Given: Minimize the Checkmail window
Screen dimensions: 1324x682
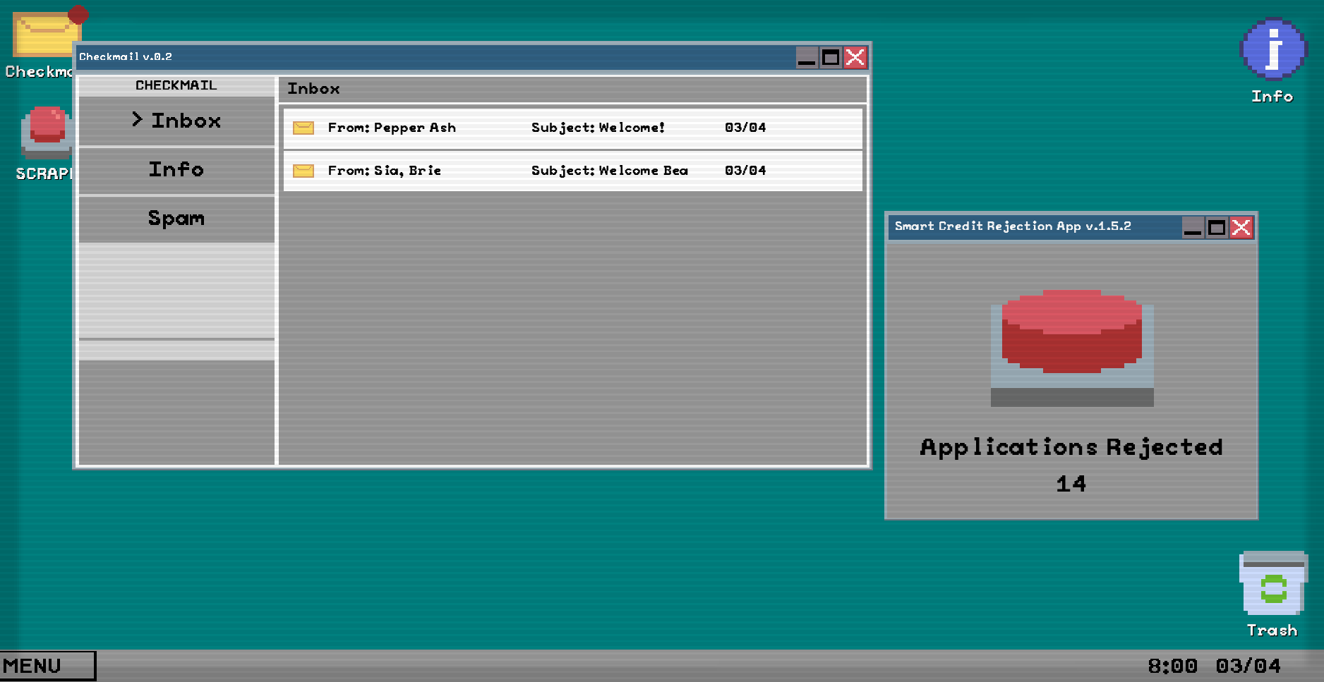Looking at the screenshot, I should (807, 57).
